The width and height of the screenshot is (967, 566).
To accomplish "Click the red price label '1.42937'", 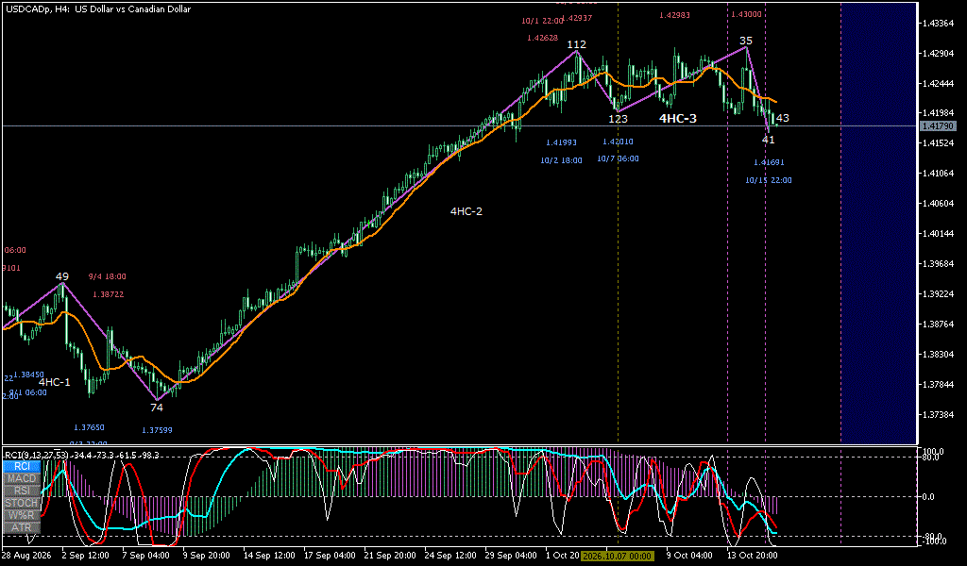I will click(x=579, y=18).
